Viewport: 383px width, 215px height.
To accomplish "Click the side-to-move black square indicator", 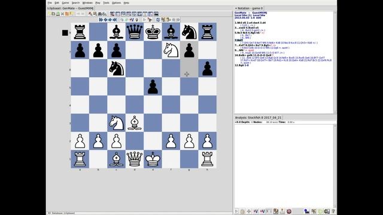I will 65,33.
